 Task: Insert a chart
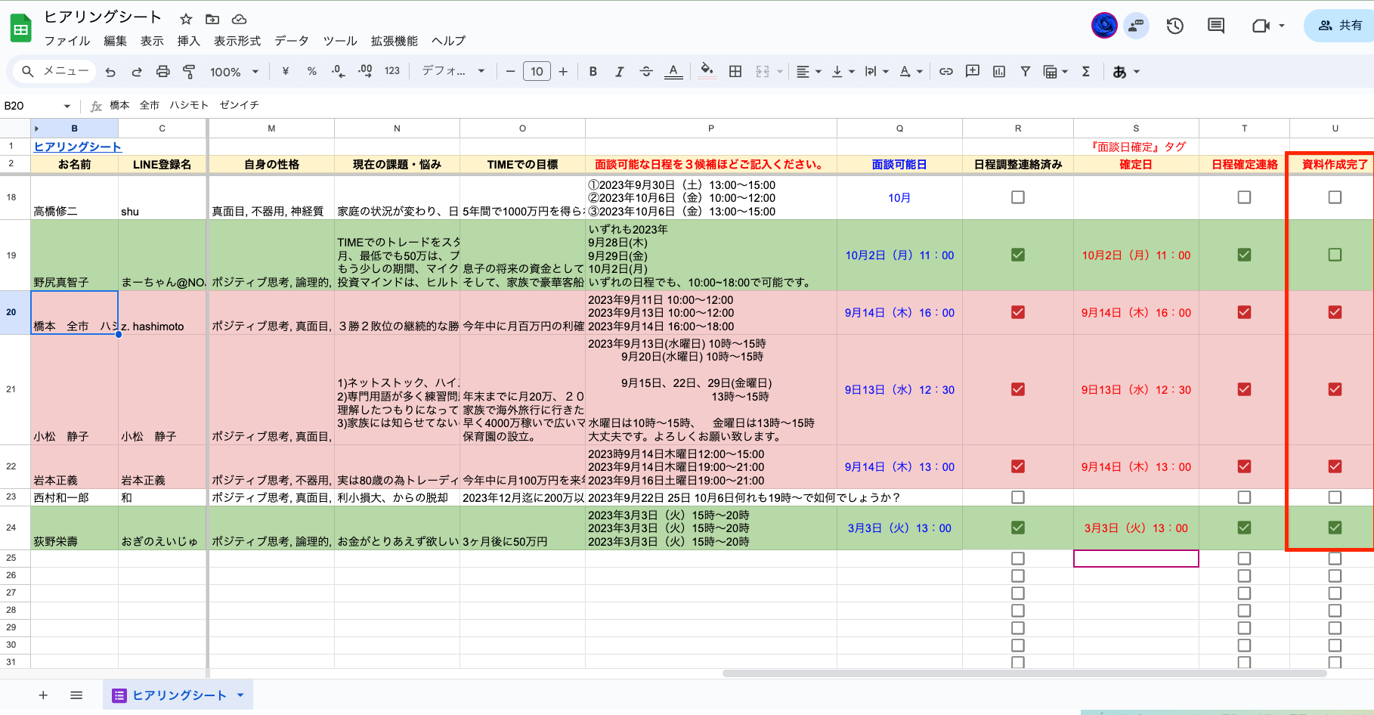(998, 71)
